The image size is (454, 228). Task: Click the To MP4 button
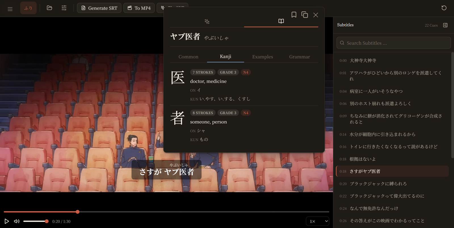[x=139, y=8]
